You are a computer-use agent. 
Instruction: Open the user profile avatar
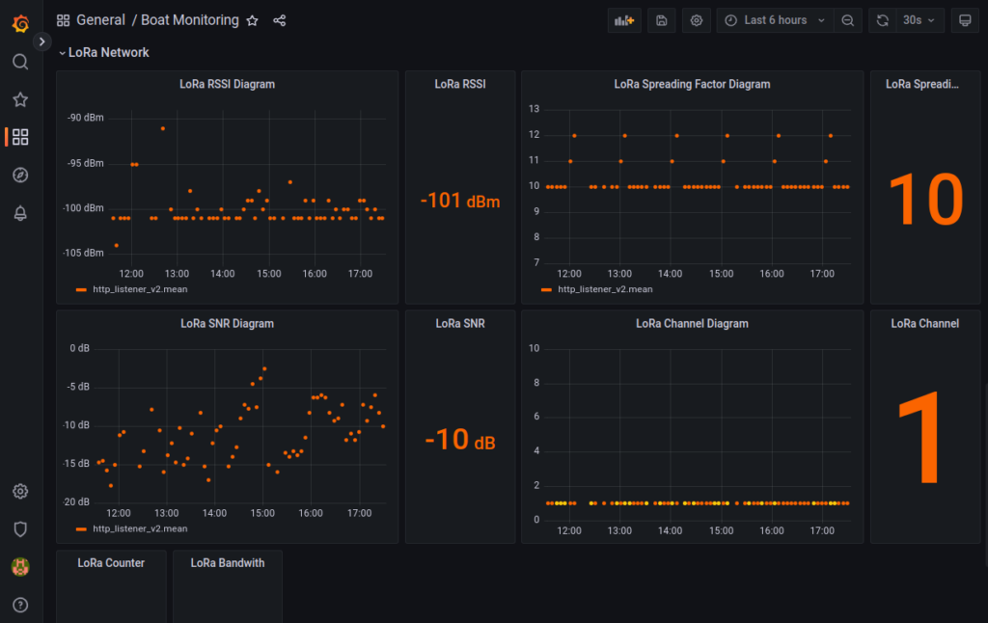[x=19, y=567]
